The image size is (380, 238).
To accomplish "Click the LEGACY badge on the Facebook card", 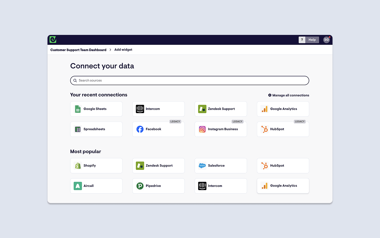I will 175,122.
